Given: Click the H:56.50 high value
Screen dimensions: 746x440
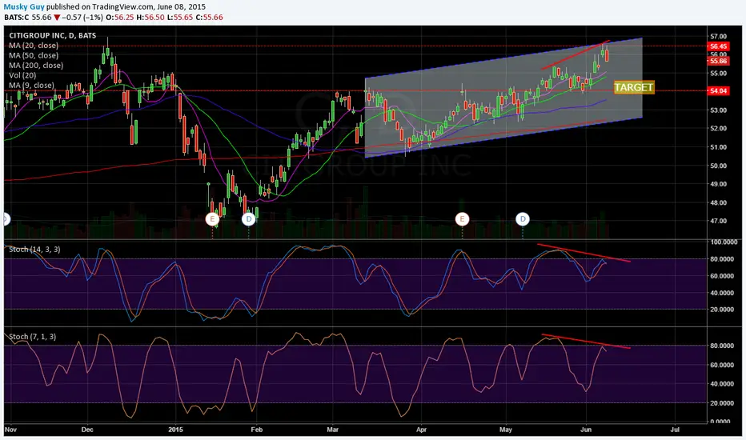Looking at the screenshot, I should (150, 17).
